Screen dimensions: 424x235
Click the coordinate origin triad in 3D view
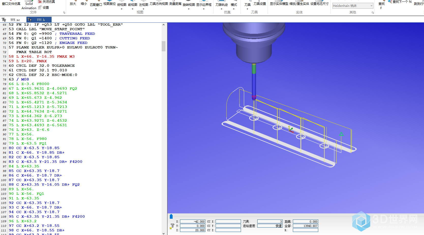pos(291,129)
